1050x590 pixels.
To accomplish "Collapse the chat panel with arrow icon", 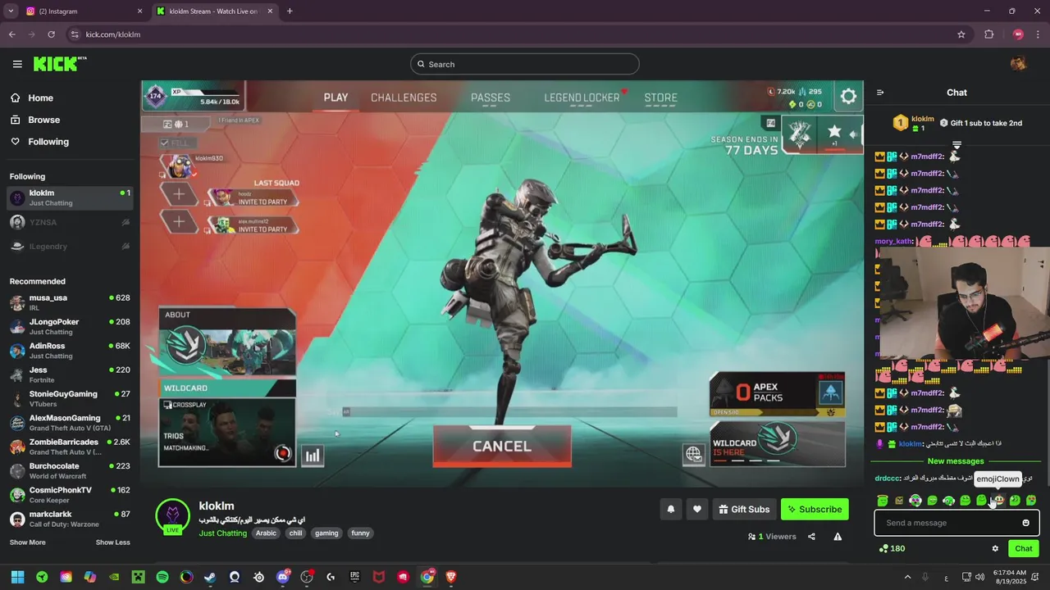I will [x=880, y=93].
